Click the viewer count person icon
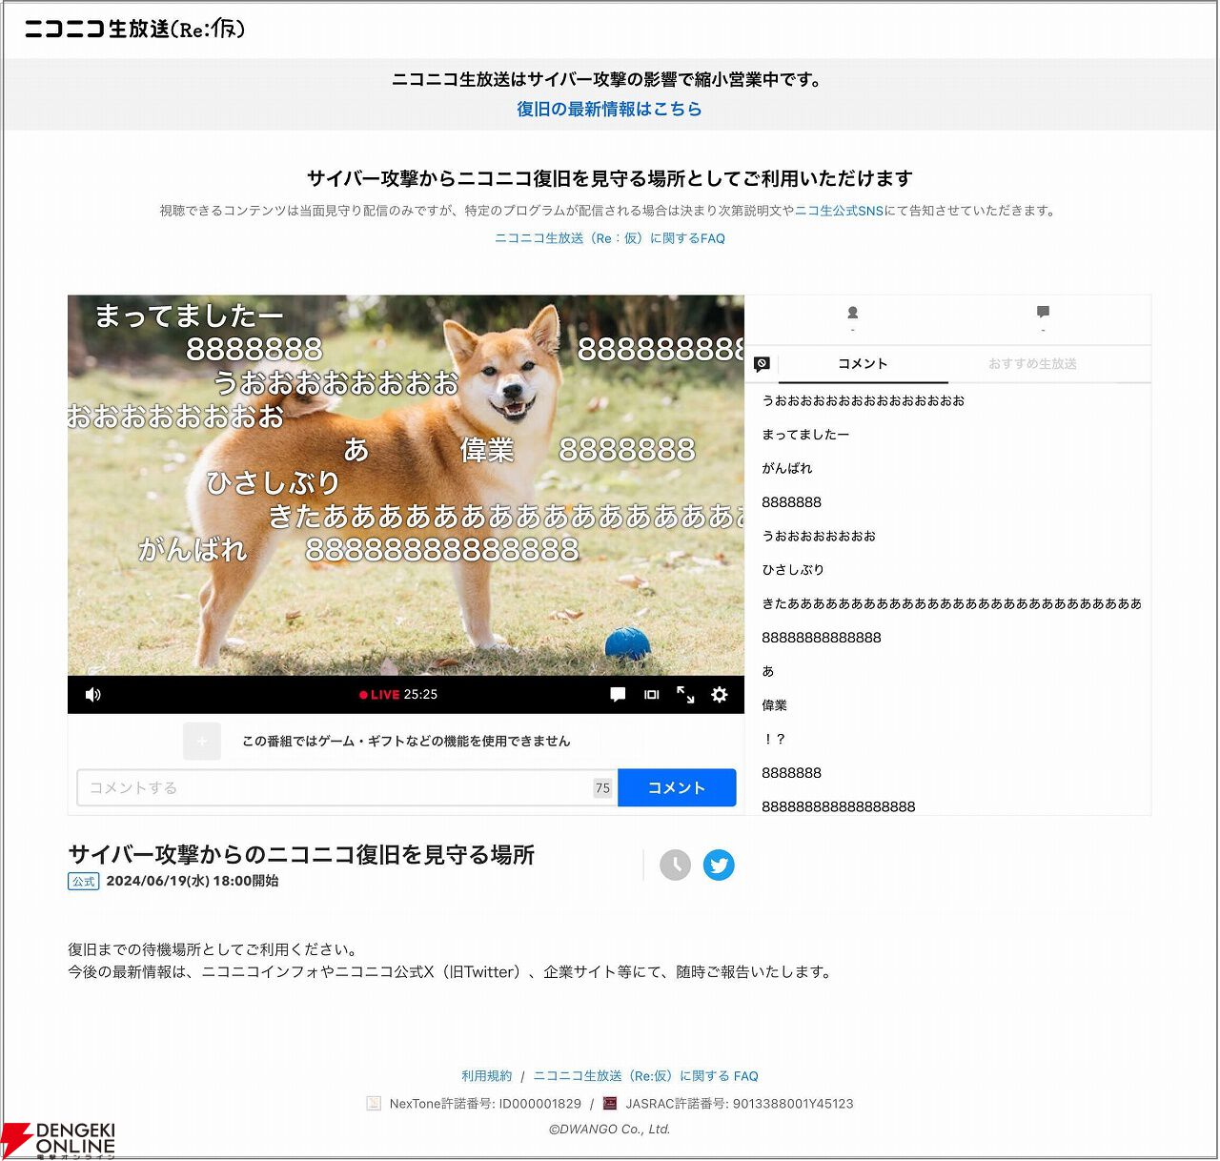 tap(853, 313)
